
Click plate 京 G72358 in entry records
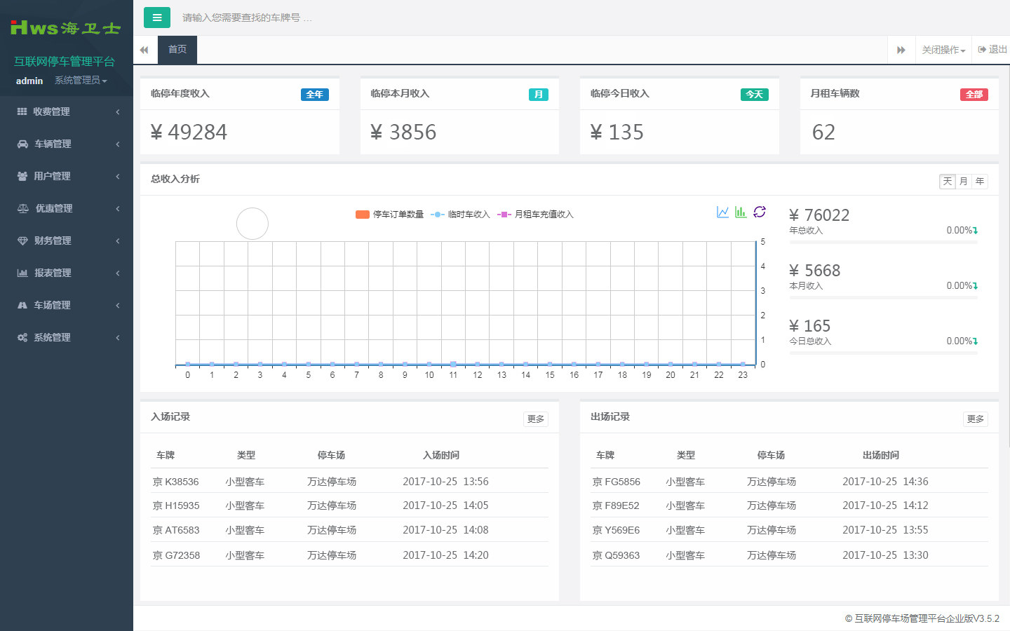click(x=176, y=555)
